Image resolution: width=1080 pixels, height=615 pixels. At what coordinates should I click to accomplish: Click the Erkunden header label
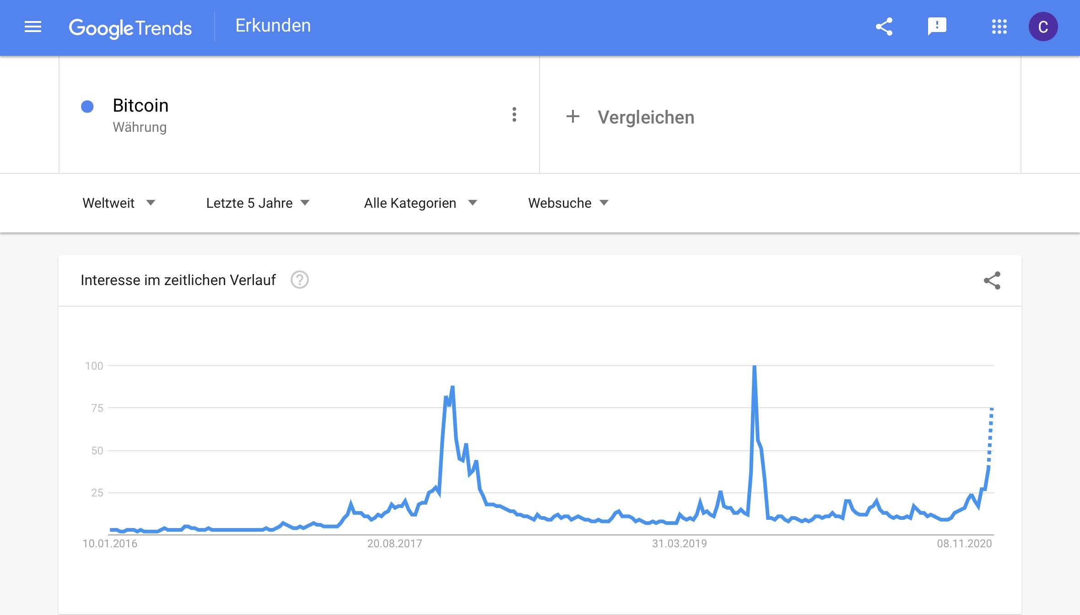273,26
